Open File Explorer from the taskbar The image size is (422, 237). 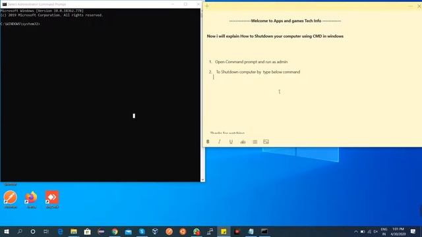coord(74,231)
